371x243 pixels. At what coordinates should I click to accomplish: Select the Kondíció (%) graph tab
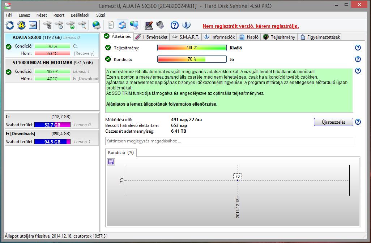tap(121, 153)
